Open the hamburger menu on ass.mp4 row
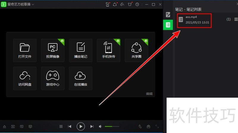The width and height of the screenshot is (238, 133). tap(236, 19)
